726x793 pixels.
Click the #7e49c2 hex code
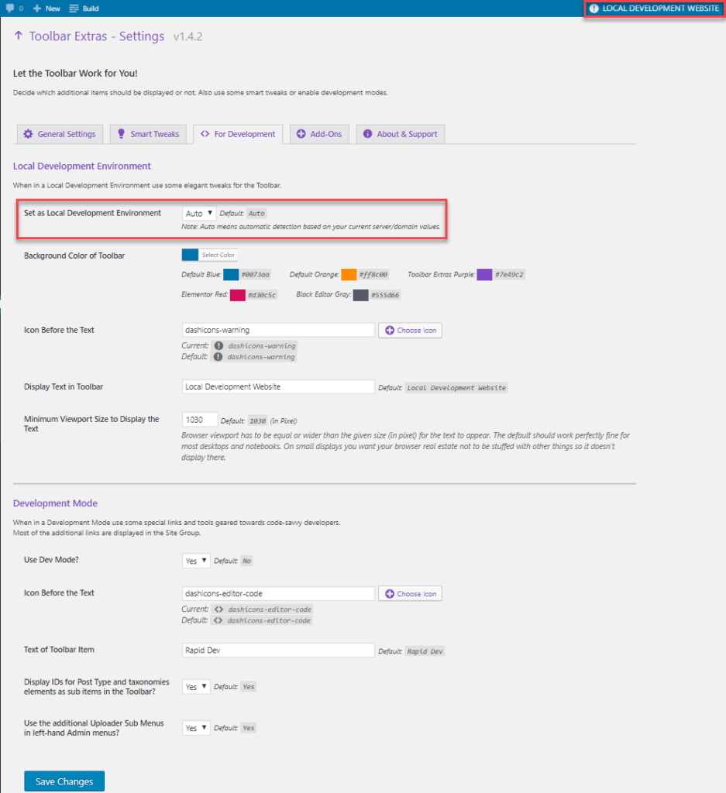[509, 275]
